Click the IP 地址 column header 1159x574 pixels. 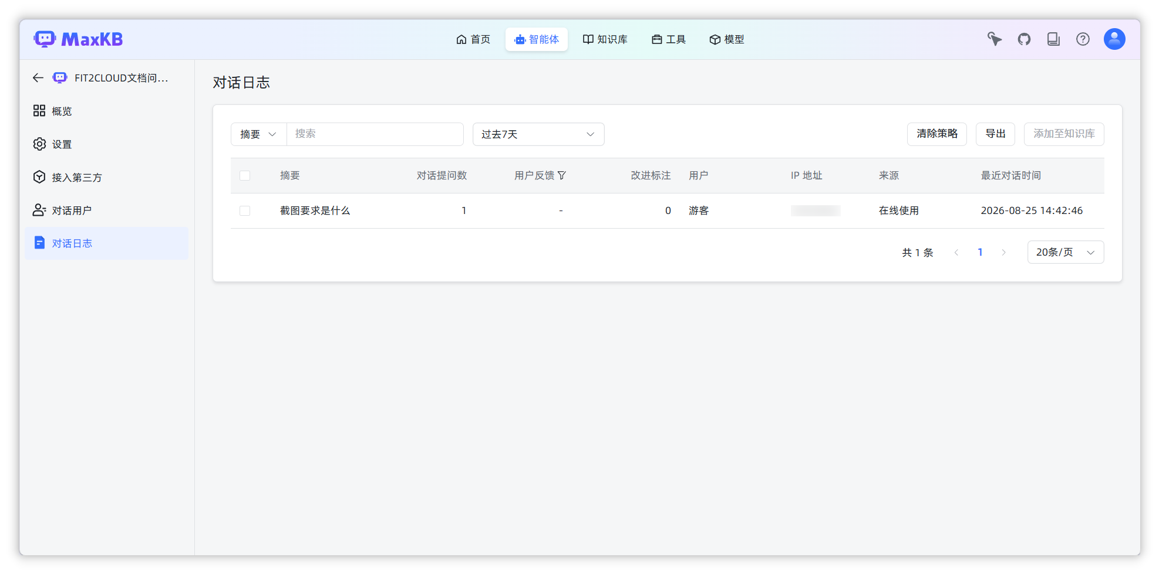[806, 175]
